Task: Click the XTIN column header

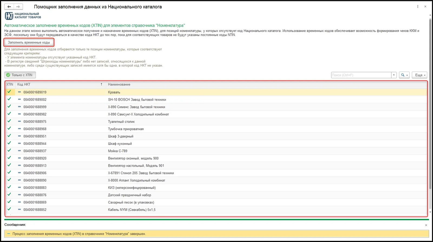Action: click(10, 84)
